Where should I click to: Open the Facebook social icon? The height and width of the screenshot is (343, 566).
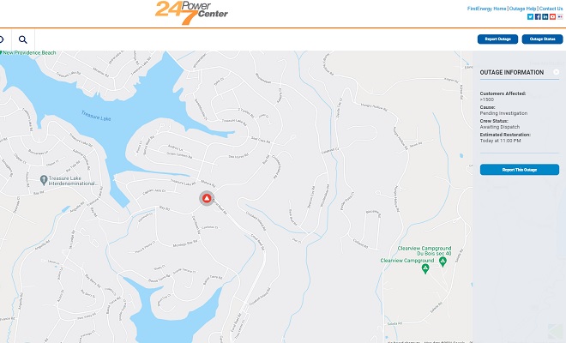(538, 16)
